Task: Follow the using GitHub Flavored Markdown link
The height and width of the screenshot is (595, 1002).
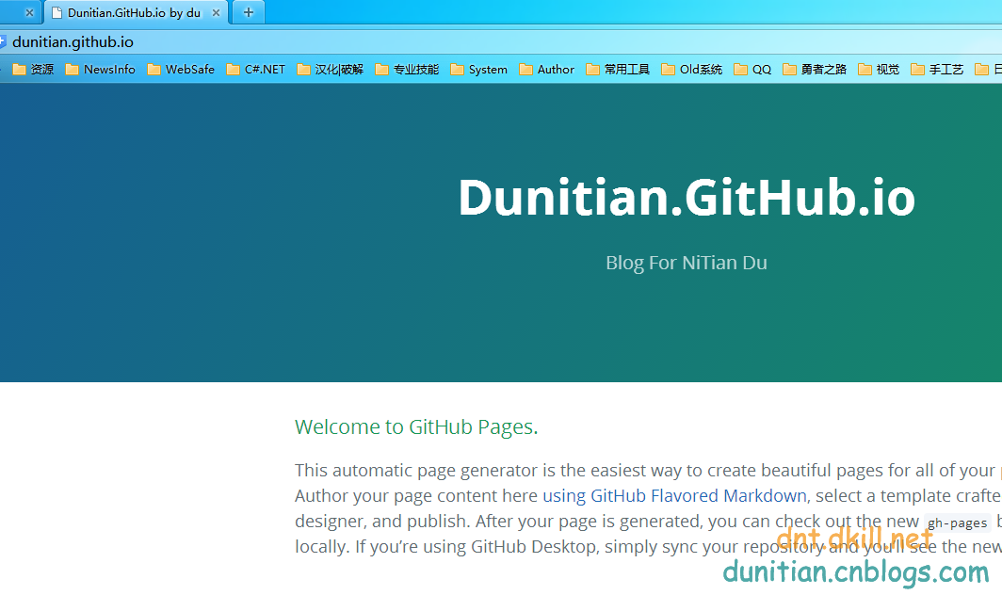Action: coord(675,496)
